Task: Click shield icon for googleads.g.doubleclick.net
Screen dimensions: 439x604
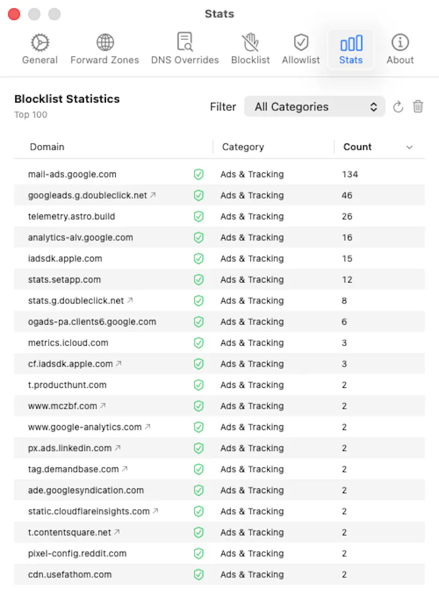Action: coord(199,195)
